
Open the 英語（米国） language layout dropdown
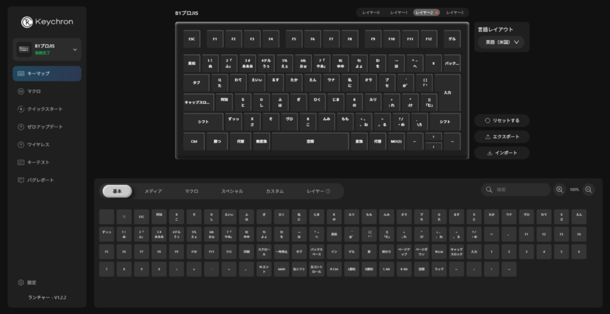[x=502, y=42]
